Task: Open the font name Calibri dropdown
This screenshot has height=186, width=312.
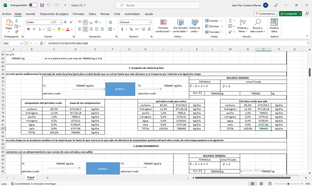Action: click(x=51, y=22)
